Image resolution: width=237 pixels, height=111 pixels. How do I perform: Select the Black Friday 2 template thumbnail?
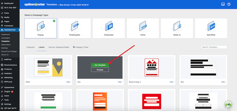tap(152, 67)
